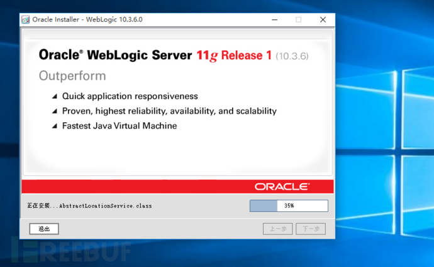Select the Fastest Java Virtual Machine line
434x267 pixels.
tap(120, 126)
